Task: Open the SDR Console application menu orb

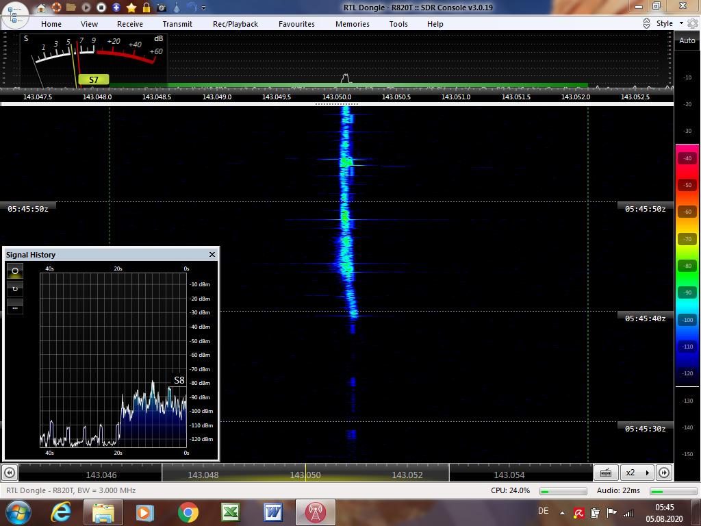Action: pyautogui.click(x=14, y=15)
